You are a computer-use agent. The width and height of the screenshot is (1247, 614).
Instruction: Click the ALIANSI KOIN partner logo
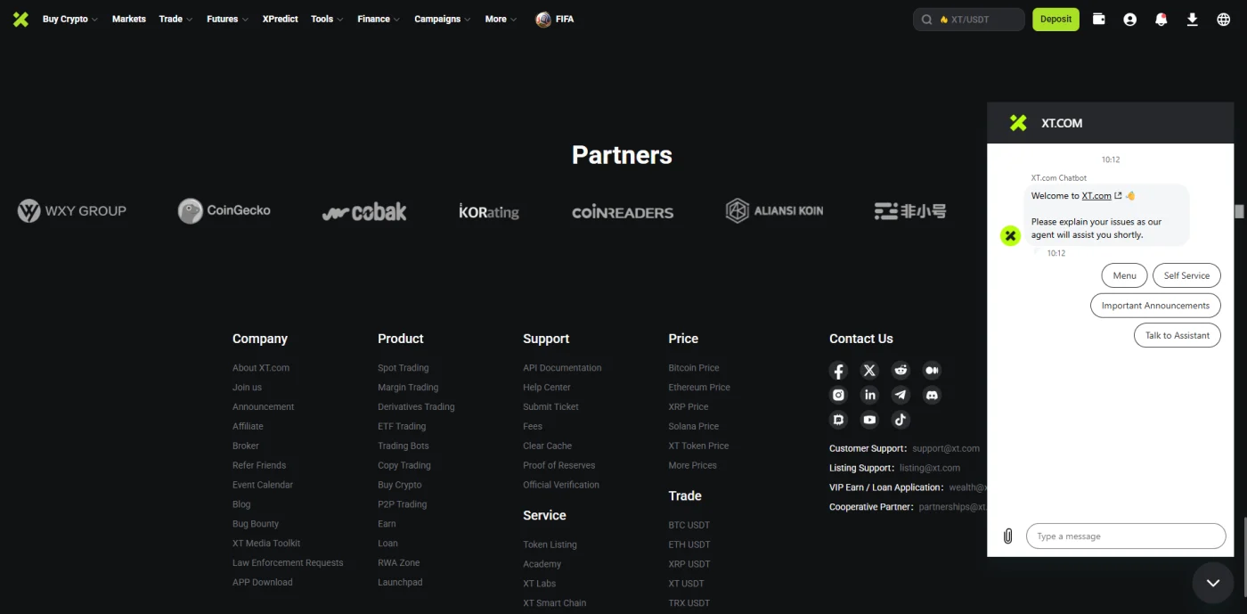tap(774, 211)
